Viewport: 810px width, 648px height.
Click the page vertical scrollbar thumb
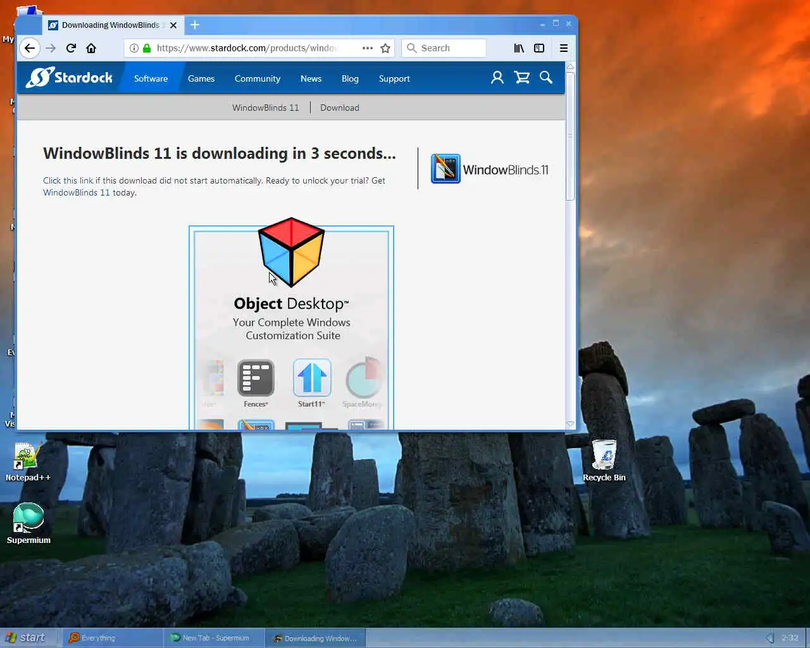(x=570, y=135)
